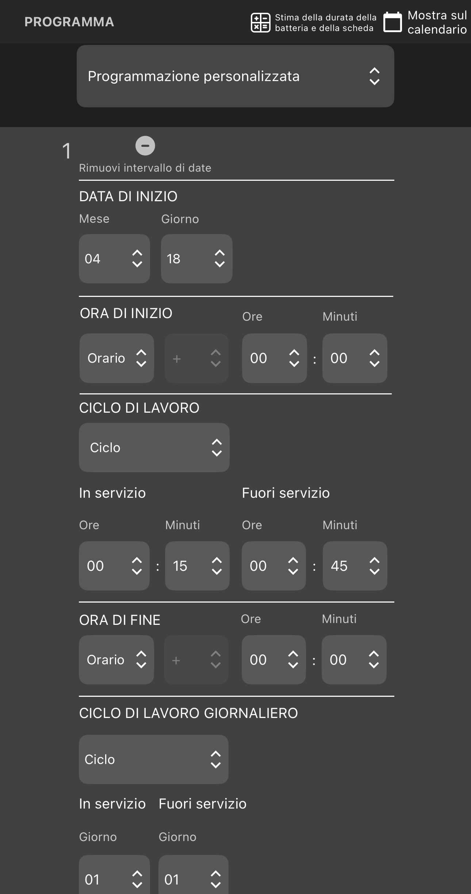
Task: Open Programmazione personalizzata dropdown
Action: pyautogui.click(x=235, y=76)
